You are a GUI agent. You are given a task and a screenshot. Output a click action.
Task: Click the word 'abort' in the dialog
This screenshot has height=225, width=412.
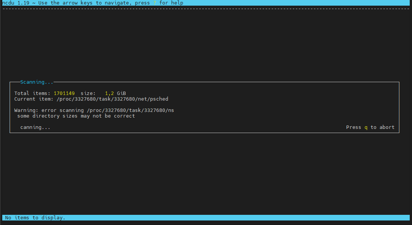click(387, 127)
